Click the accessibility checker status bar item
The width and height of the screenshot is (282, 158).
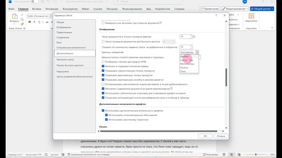coord(88,154)
